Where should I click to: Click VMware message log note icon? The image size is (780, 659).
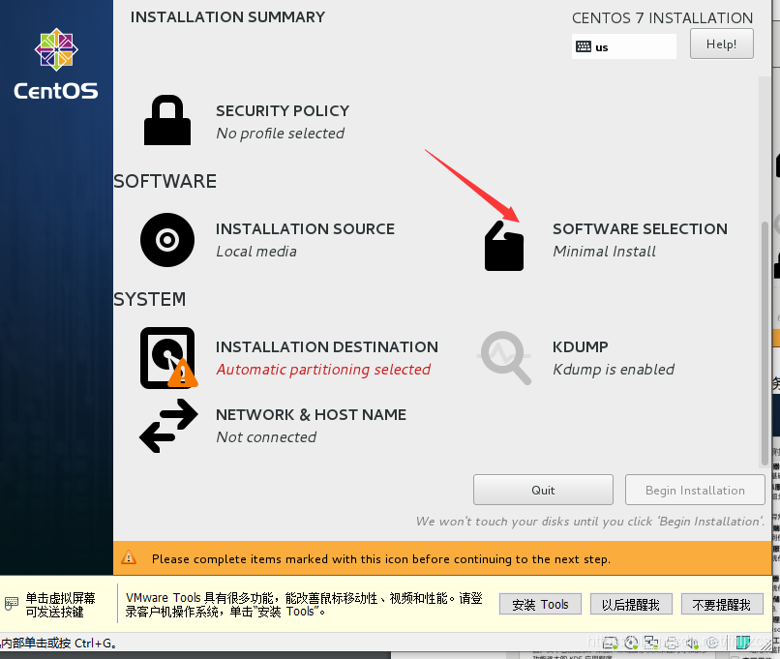click(x=742, y=643)
